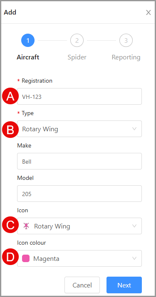Click the Magenta colour swatch
Screen dimensions: 156x297
click(26, 258)
